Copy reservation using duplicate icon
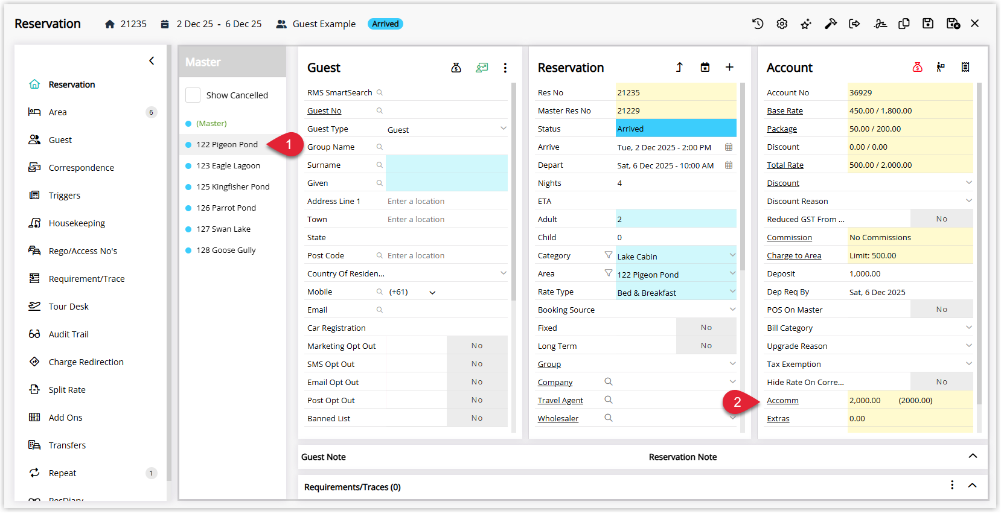Viewport: 1001px width, 513px height. [x=904, y=24]
